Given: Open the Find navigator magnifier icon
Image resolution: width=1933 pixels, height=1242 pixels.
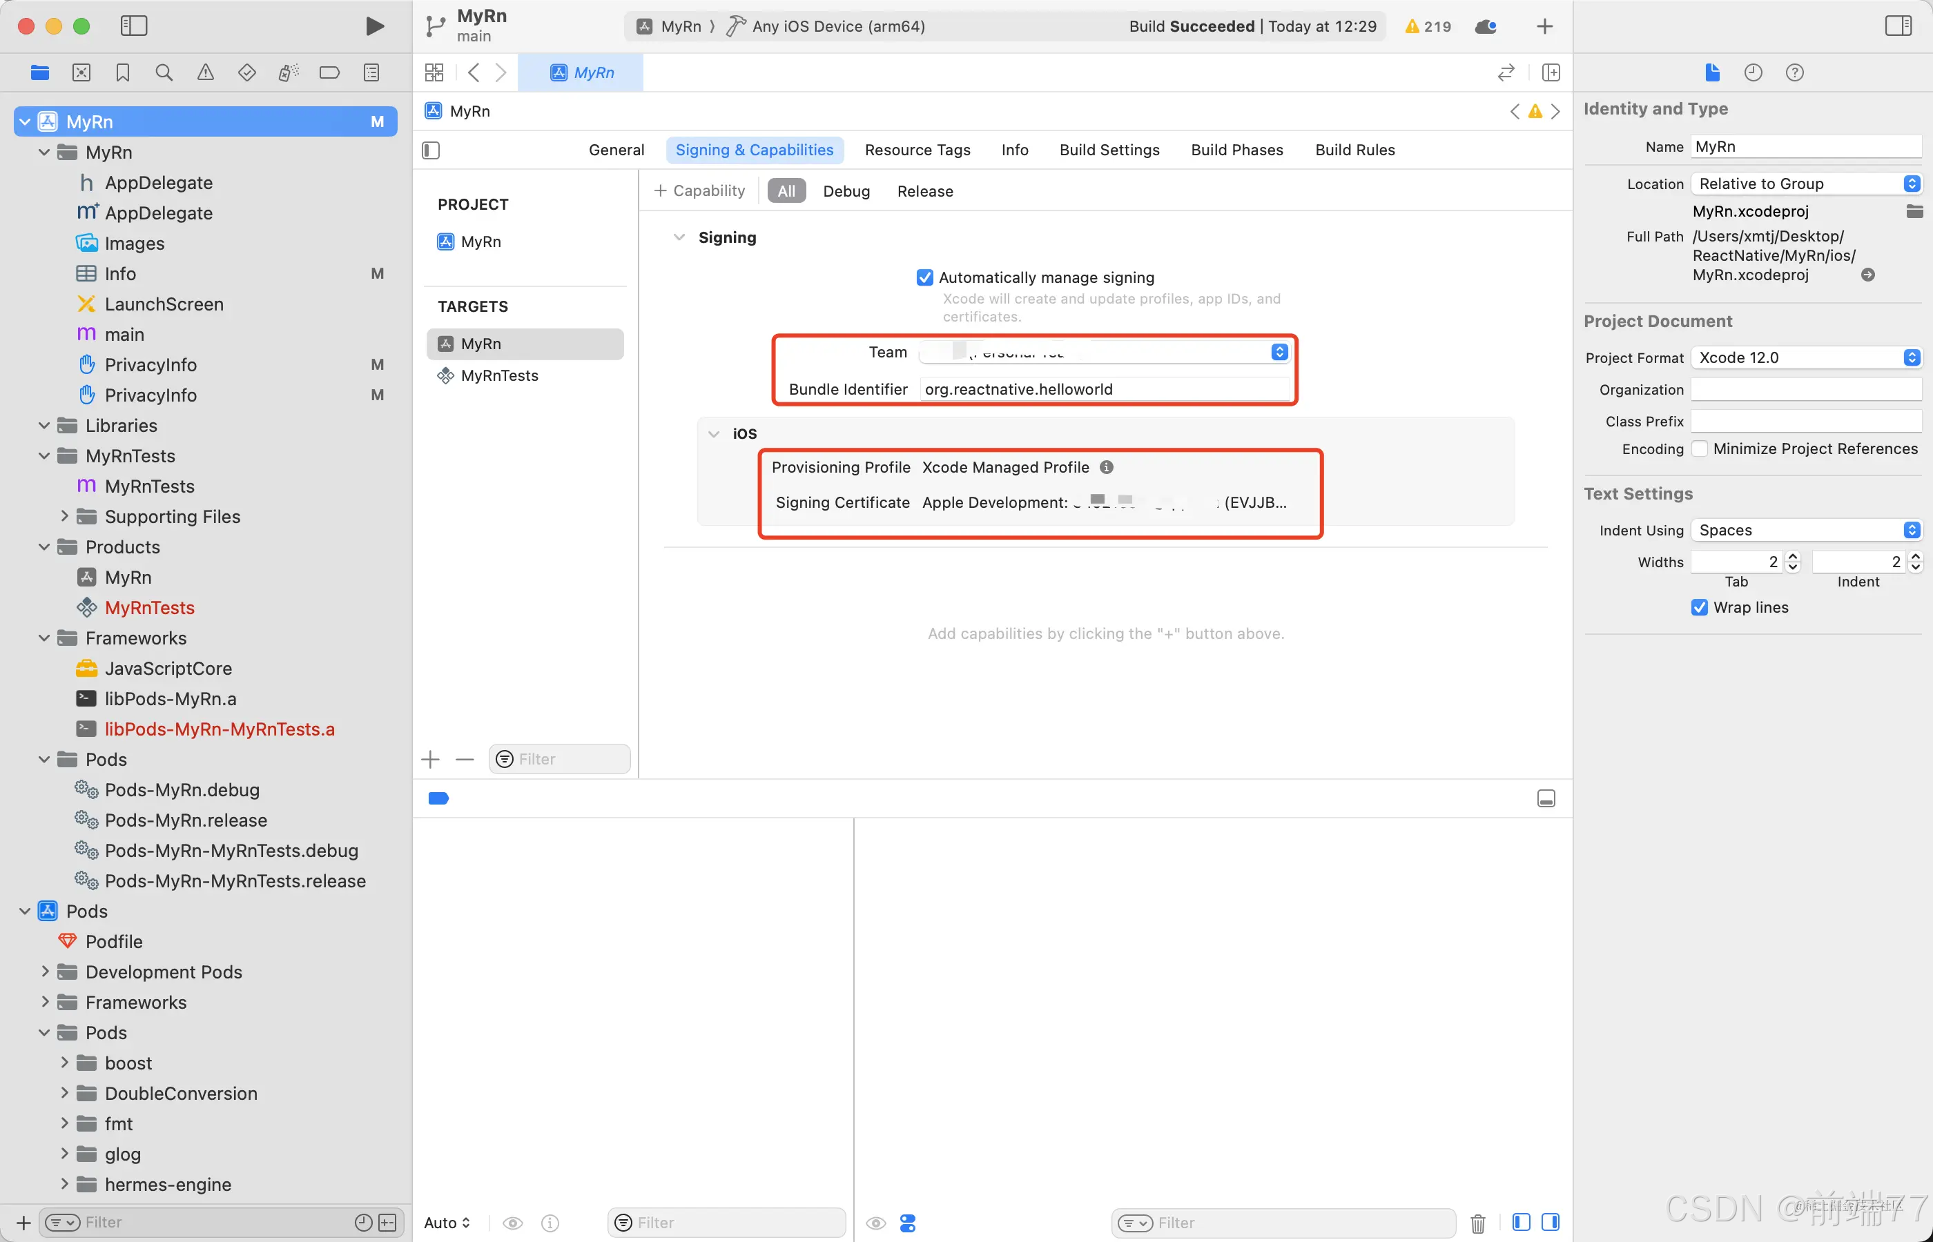Looking at the screenshot, I should click(x=164, y=72).
